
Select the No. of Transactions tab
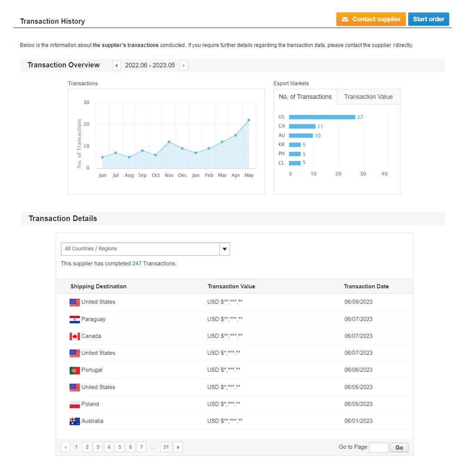point(305,97)
